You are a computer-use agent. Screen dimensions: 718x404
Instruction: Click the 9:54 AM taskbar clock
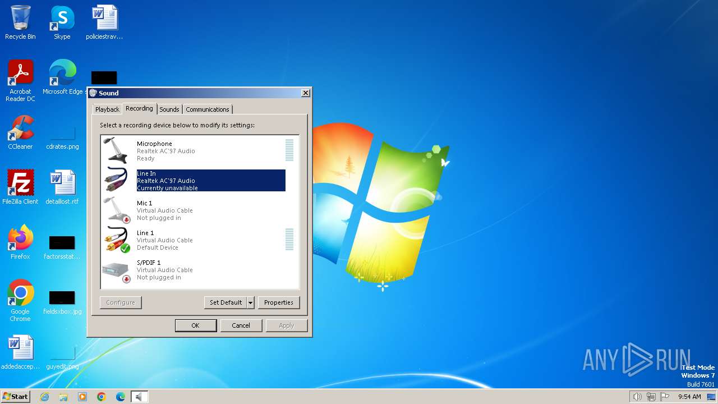pyautogui.click(x=689, y=397)
